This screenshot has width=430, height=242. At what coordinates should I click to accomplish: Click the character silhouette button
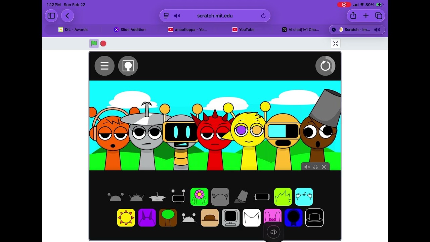coord(128,66)
